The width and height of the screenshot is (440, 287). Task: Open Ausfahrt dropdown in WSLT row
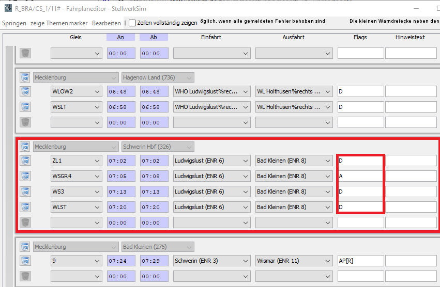coord(294,107)
